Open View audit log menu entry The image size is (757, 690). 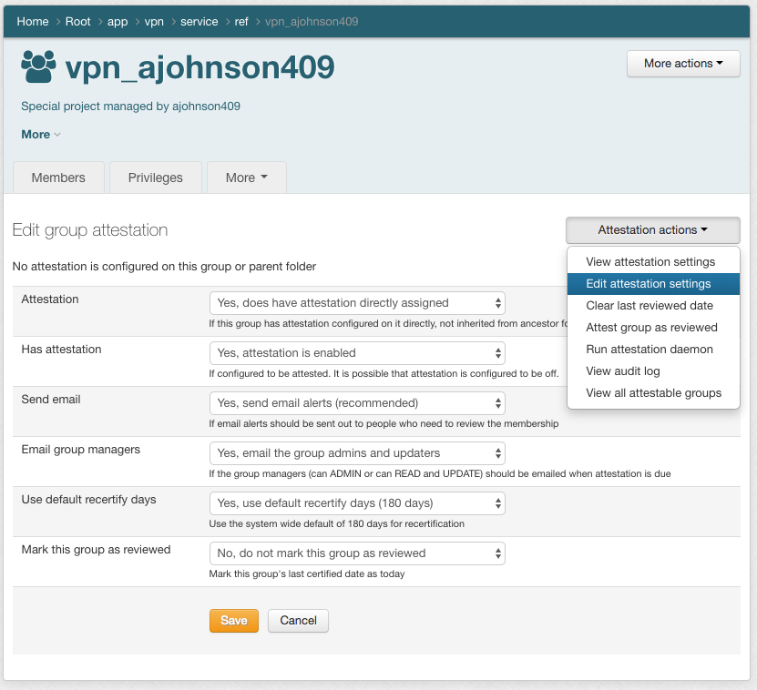click(x=622, y=371)
